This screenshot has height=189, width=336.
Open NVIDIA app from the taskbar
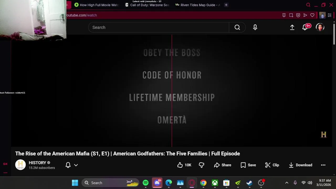238,183
